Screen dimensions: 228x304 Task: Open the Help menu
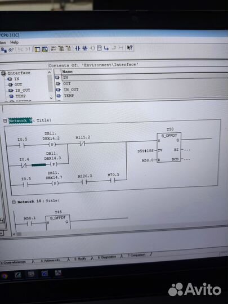[14, 42]
